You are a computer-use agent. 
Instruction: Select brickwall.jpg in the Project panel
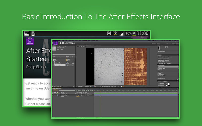(57, 62)
